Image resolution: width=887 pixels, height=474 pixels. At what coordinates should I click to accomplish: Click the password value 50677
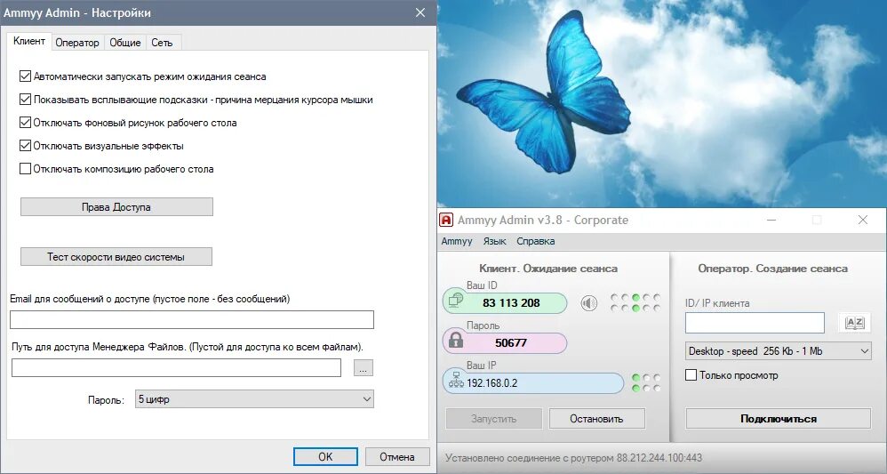pos(511,342)
